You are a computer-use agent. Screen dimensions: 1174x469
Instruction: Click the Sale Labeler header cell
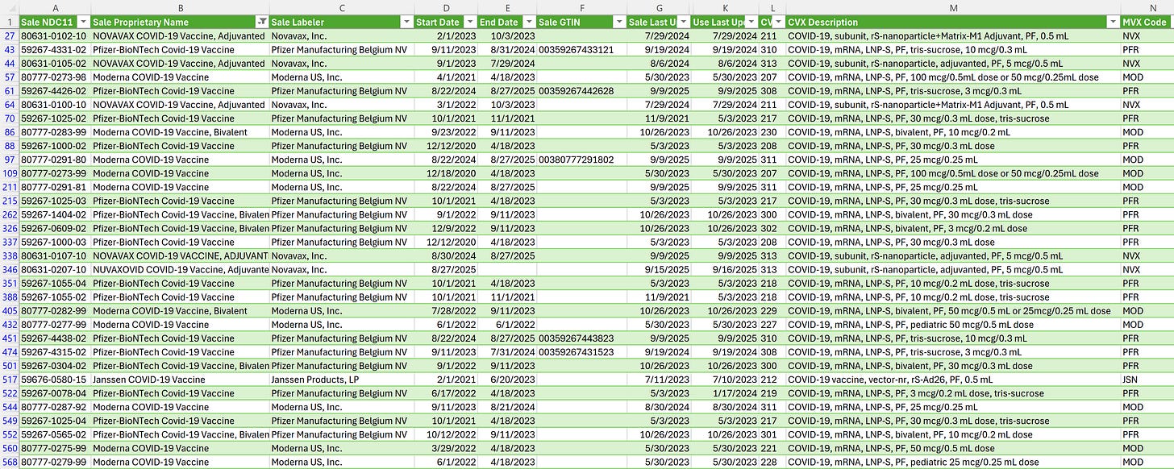coord(342,22)
